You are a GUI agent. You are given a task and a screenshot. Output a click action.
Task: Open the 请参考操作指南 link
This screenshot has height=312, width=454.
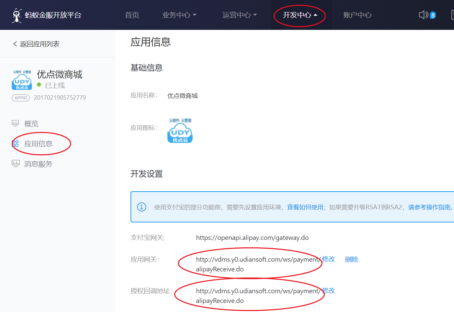tap(429, 207)
